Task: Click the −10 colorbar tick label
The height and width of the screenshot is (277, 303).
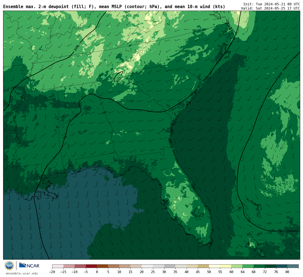Action: coord(75,272)
